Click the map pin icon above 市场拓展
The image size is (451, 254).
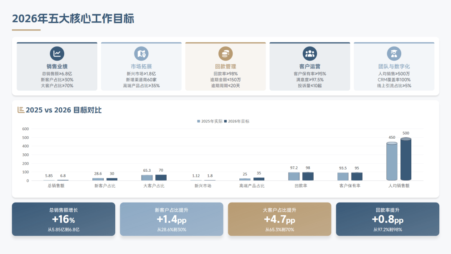point(141,53)
